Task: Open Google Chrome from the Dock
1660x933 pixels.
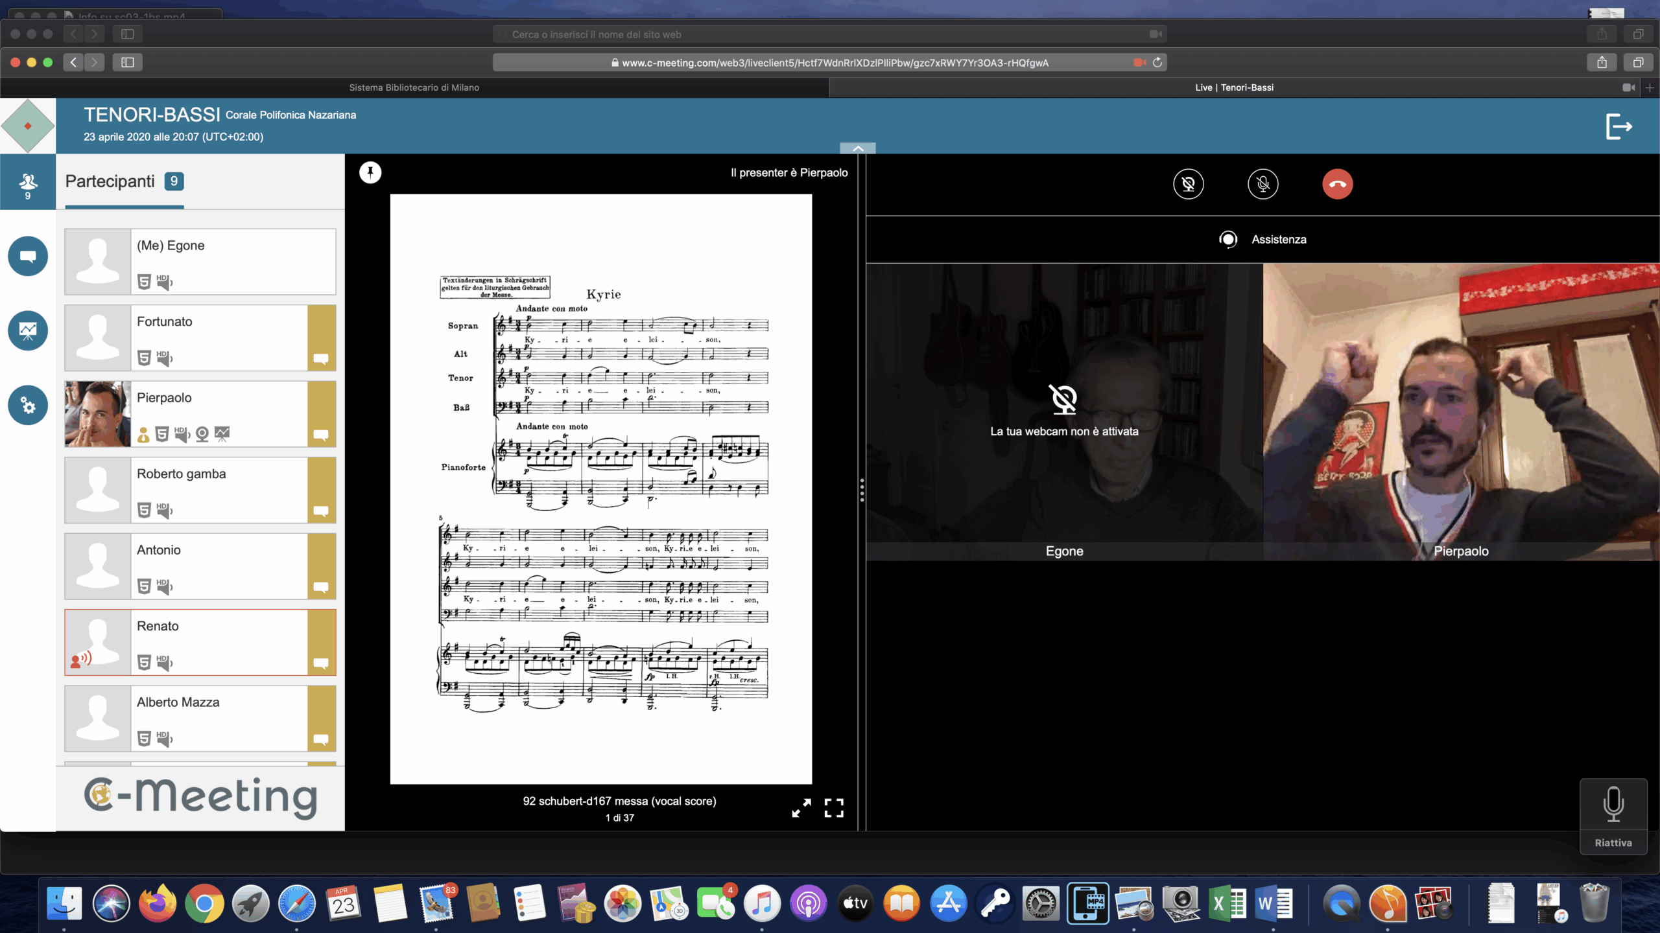Action: tap(204, 903)
